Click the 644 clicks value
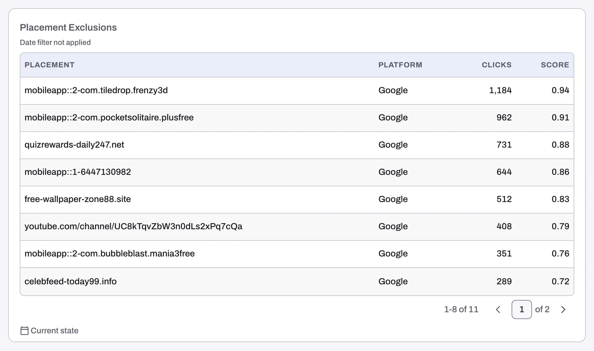 [x=504, y=172]
